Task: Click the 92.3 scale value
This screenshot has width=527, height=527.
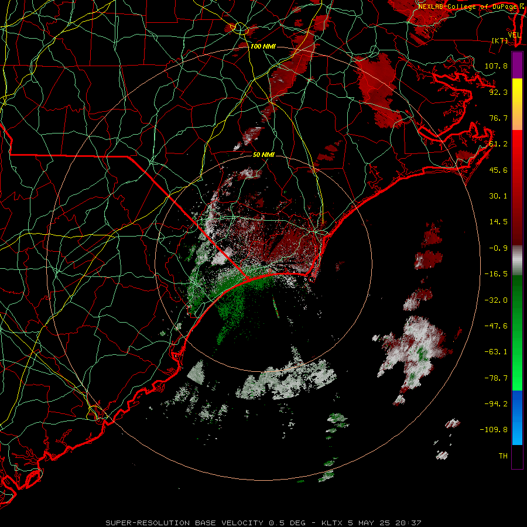Action: (498, 92)
